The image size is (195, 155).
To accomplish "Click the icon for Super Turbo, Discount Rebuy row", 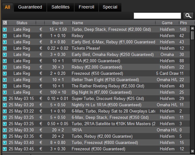I will (x=5, y=99).
